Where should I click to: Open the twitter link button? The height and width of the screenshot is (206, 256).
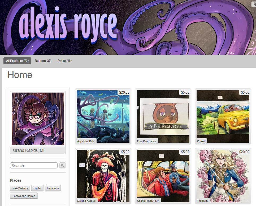coord(37,188)
